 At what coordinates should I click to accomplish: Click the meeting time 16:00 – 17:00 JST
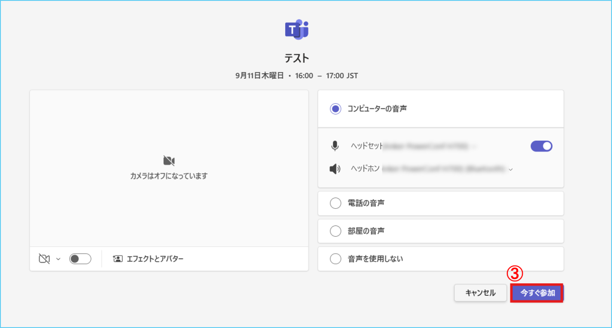click(326, 76)
